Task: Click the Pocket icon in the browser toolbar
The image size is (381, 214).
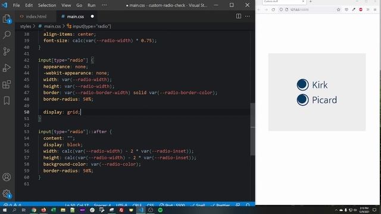Action: pos(346,10)
